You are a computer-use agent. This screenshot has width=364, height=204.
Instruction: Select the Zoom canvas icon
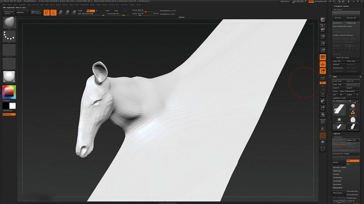323,37
